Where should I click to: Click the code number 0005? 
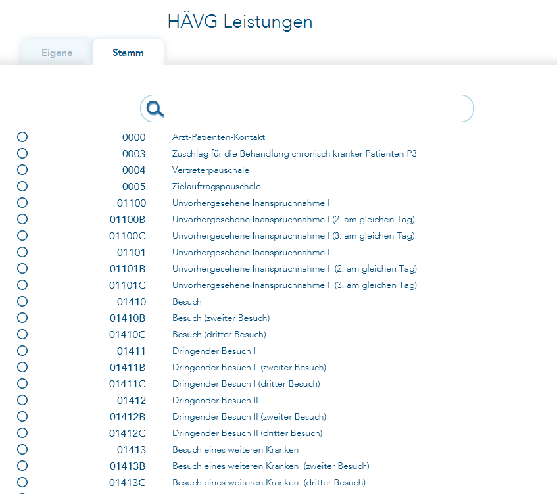(x=134, y=187)
